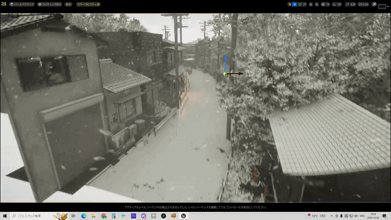Image resolution: width=391 pixels, height=220 pixels.
Task: Toggle viewport maximize/restore icon
Action: (374, 4)
